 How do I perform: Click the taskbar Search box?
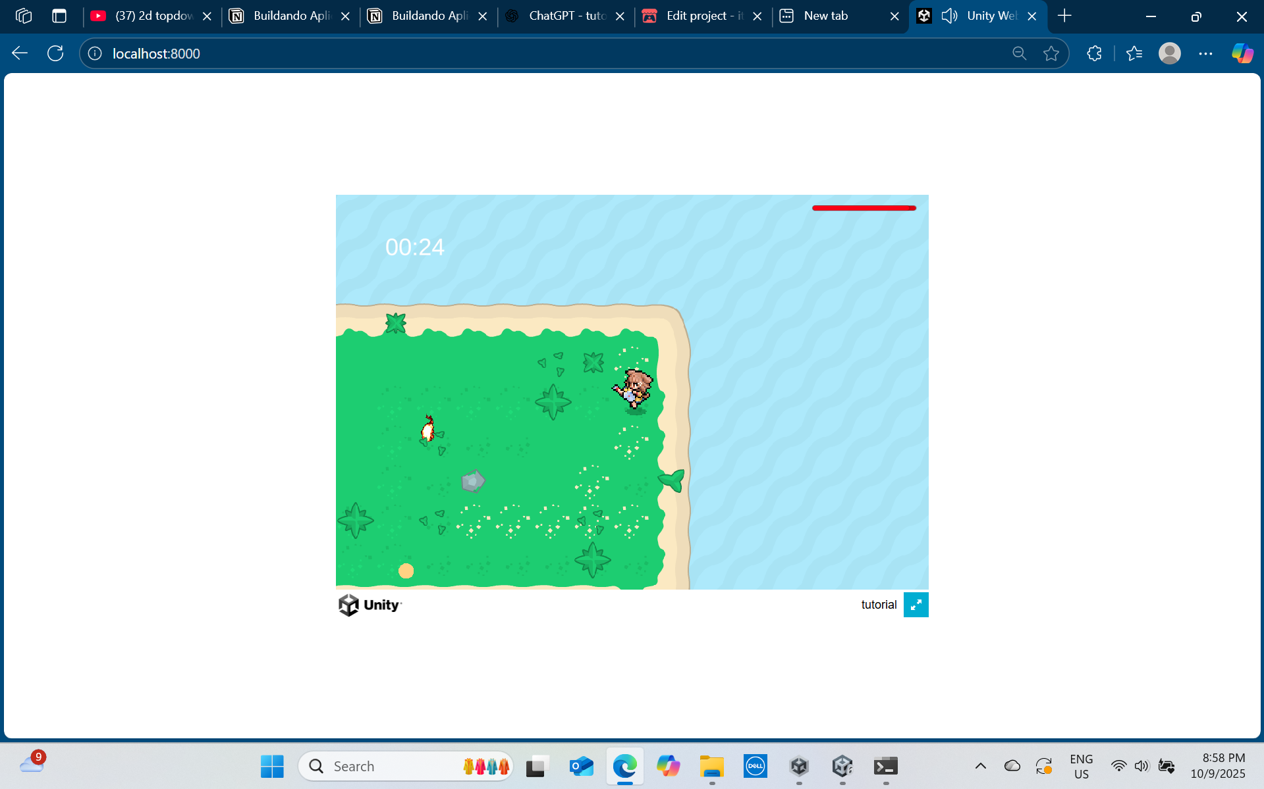pos(406,766)
